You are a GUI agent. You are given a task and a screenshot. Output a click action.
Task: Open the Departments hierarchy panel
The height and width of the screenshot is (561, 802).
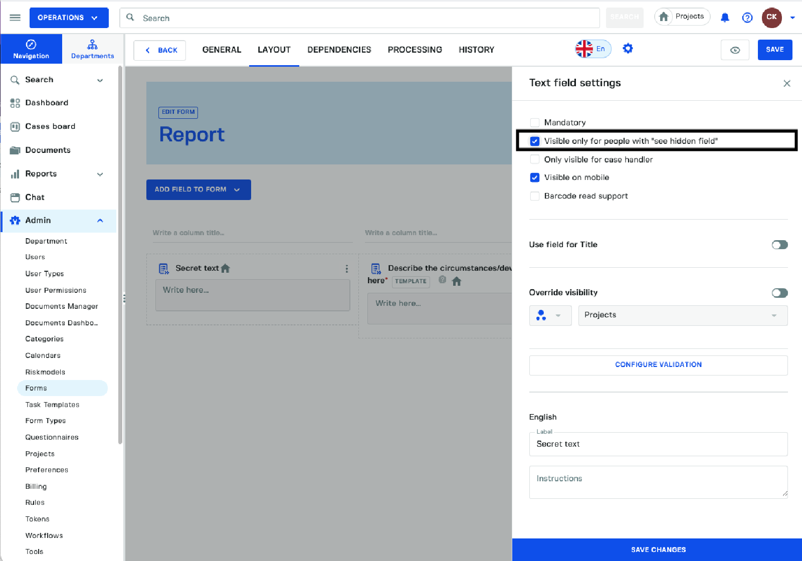click(92, 49)
